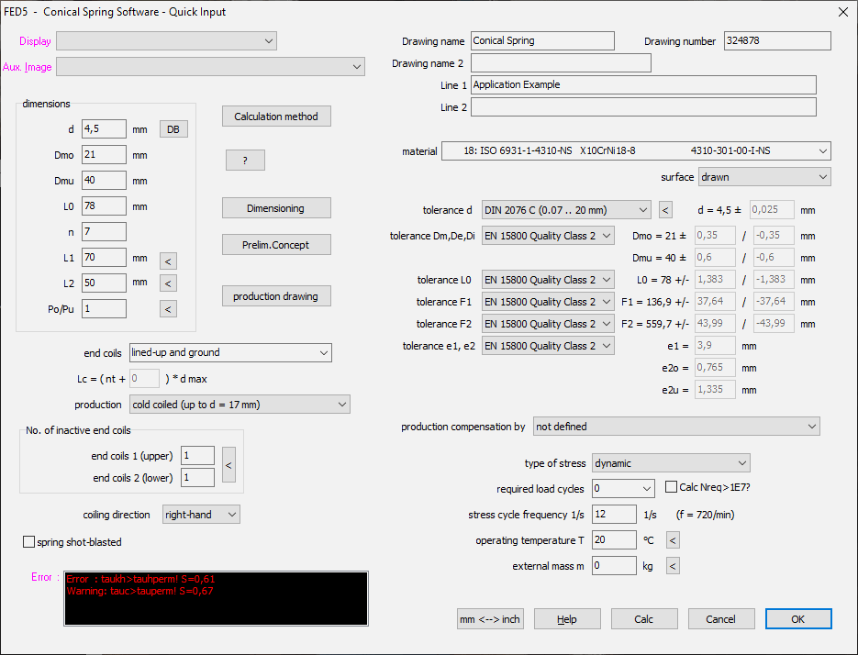The height and width of the screenshot is (655, 858).
Task: Click the '<' button next to external mass
Action: 673,566
